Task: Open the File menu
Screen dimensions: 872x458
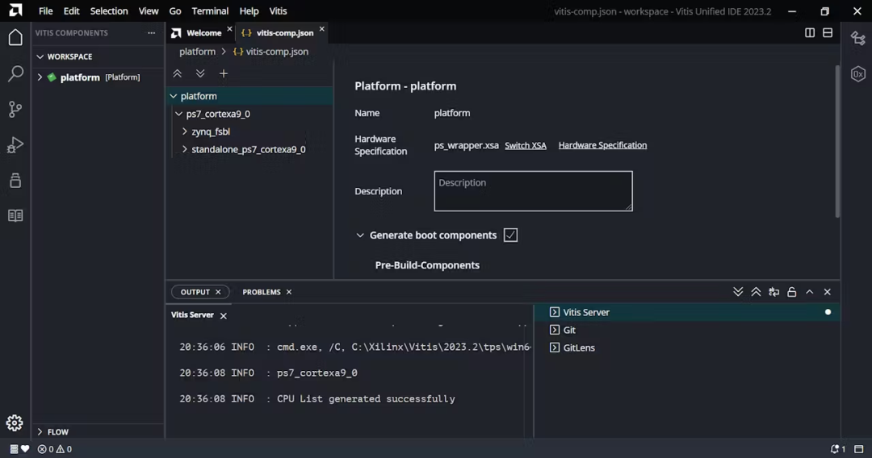Action: click(45, 11)
